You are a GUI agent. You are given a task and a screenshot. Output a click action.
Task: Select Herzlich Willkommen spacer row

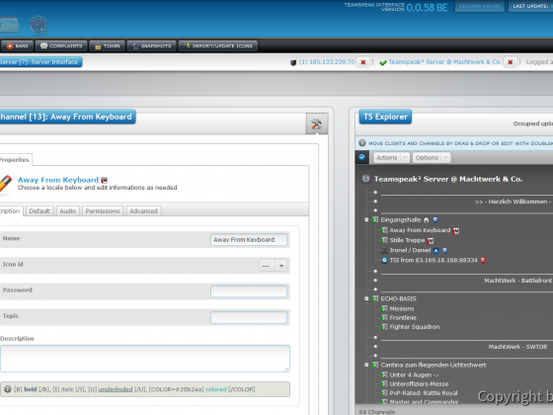(513, 202)
